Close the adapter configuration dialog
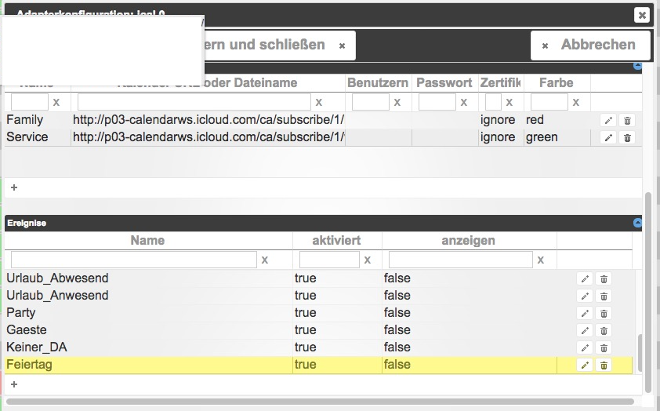The width and height of the screenshot is (660, 411). pyautogui.click(x=641, y=15)
